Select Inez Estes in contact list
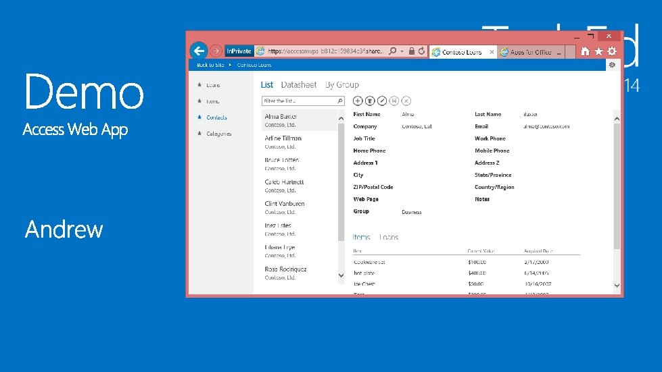662x372 pixels. pos(300,229)
